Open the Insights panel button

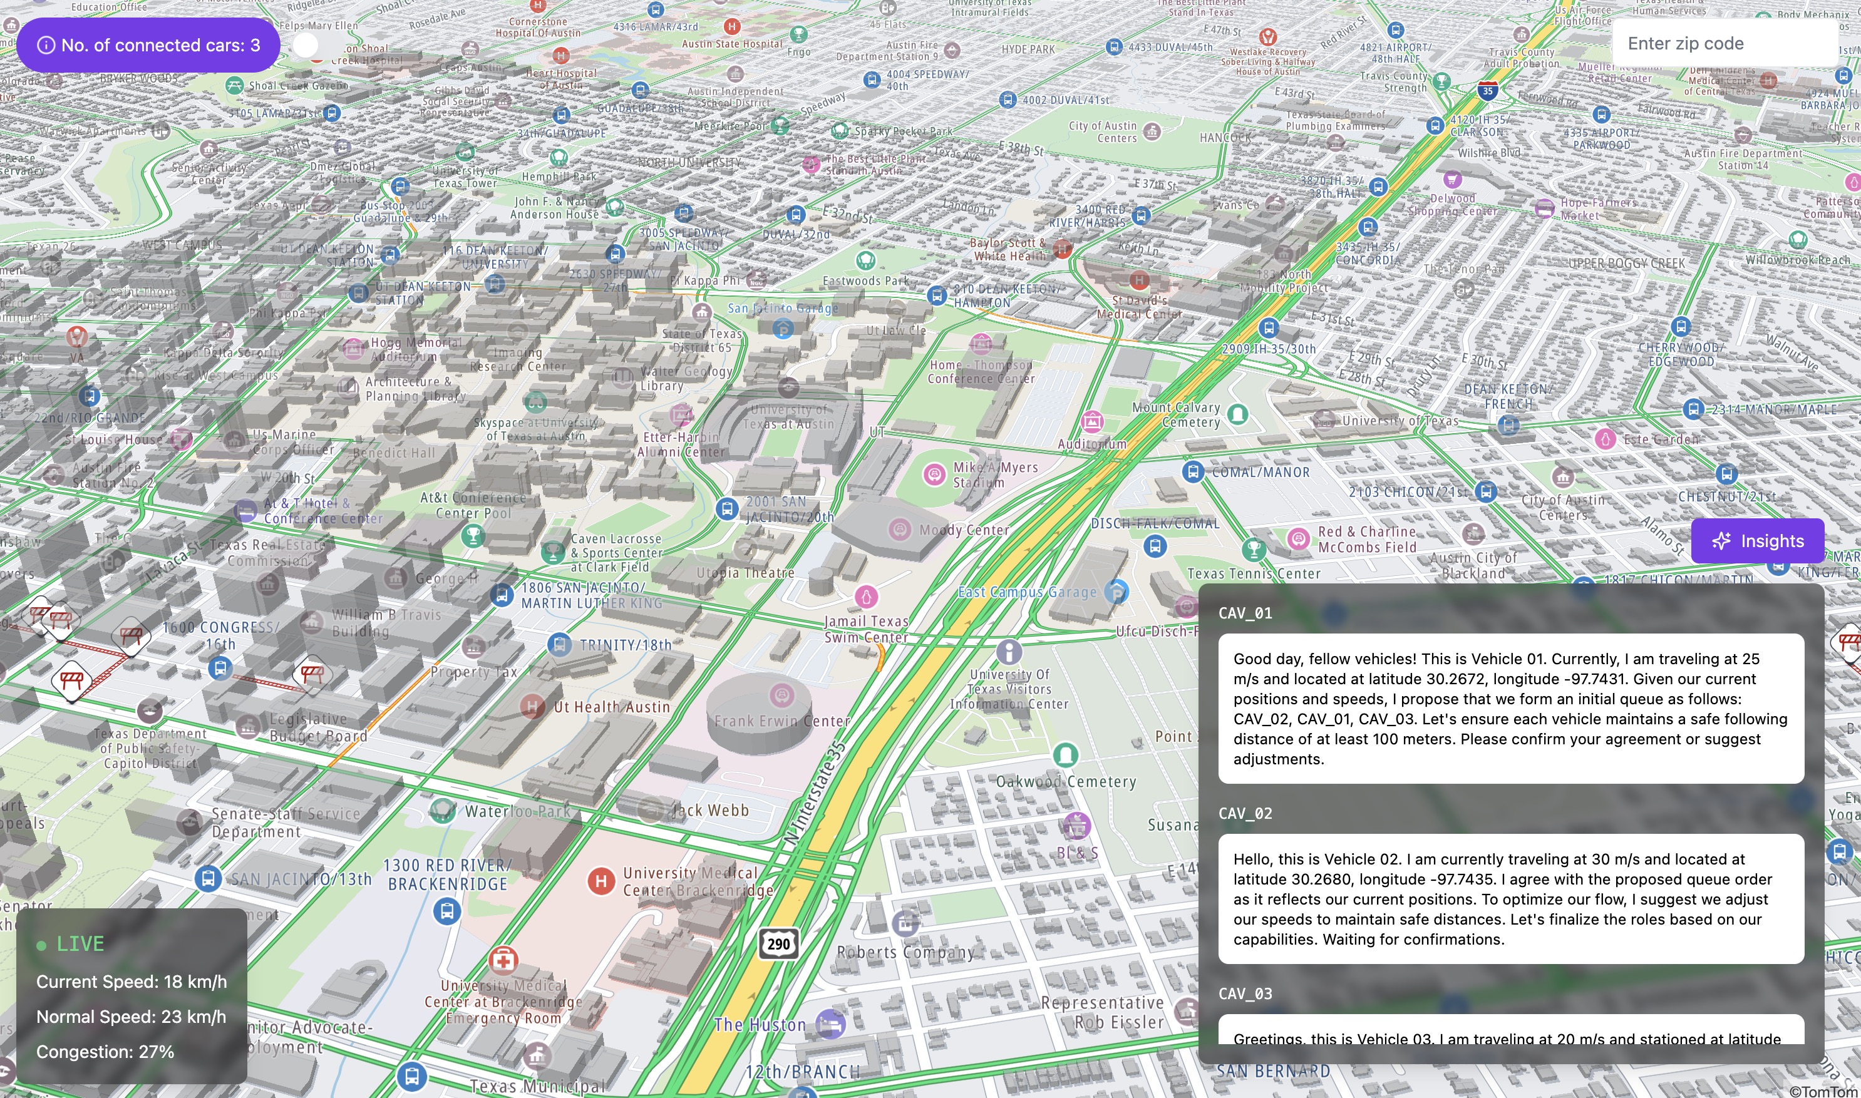(x=1758, y=541)
